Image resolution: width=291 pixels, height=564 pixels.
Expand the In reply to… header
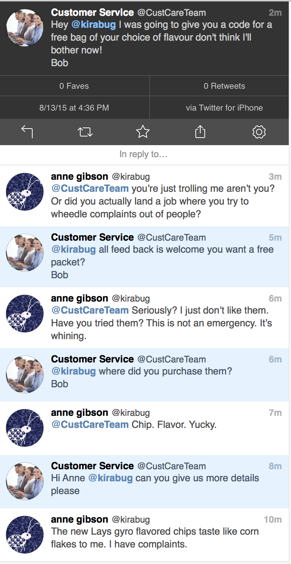pyautogui.click(x=143, y=154)
